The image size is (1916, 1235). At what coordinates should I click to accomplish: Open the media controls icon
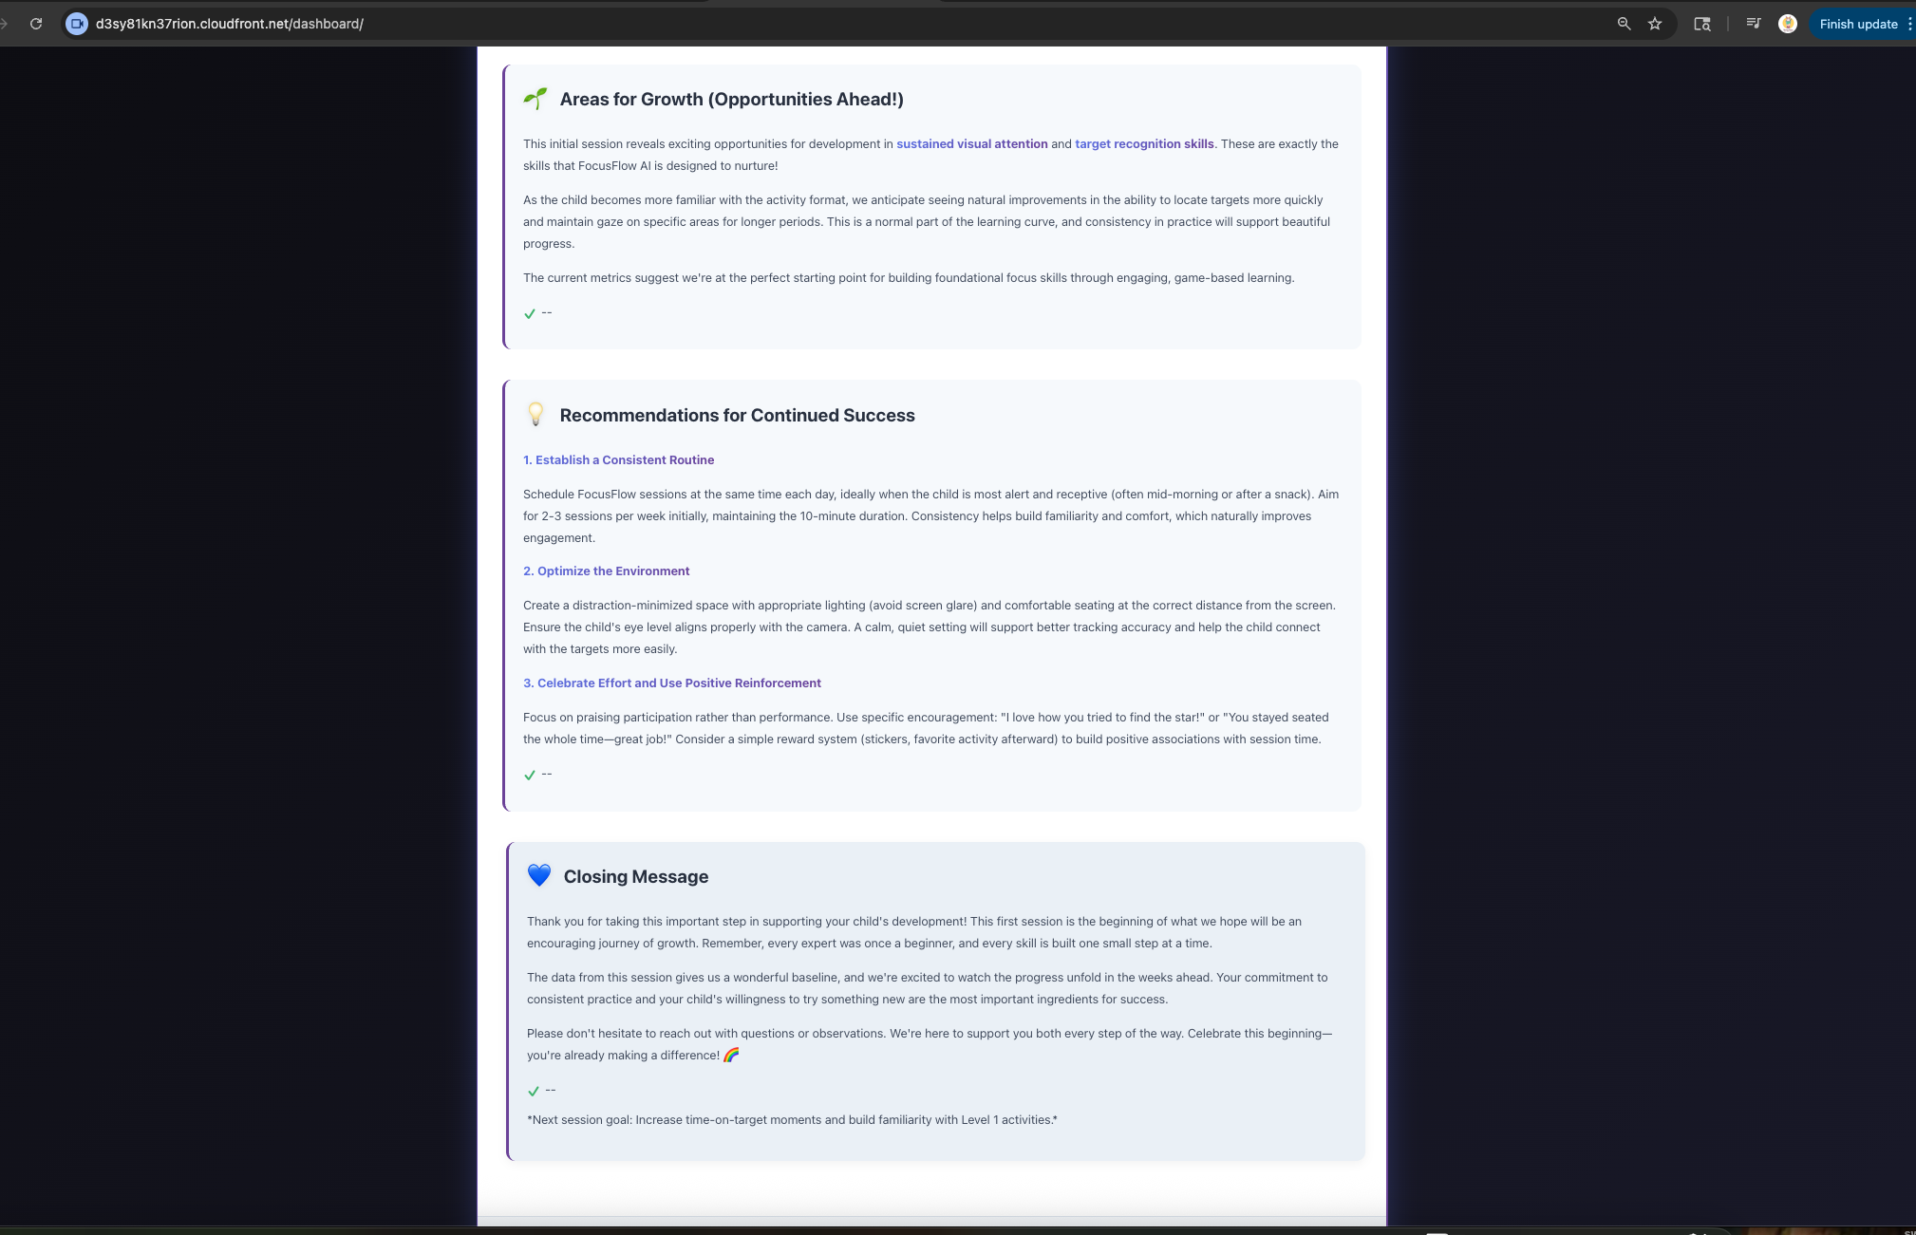tap(1754, 24)
